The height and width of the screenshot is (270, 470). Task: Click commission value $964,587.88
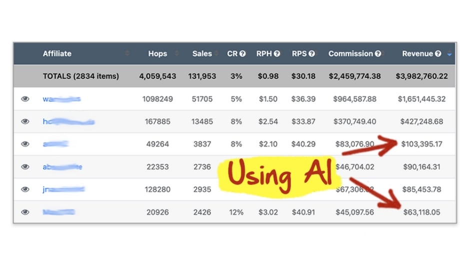[354, 99]
